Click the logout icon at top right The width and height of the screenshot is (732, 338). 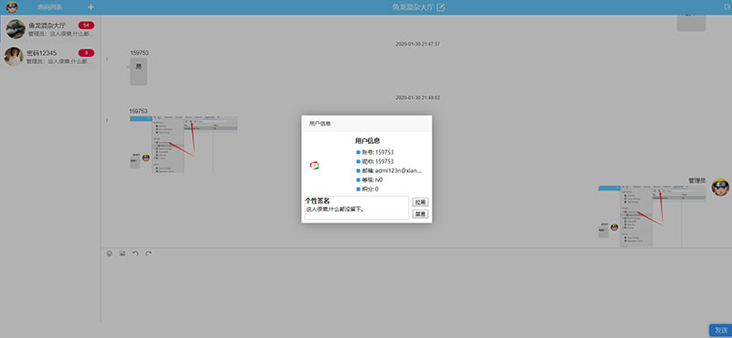click(x=727, y=7)
